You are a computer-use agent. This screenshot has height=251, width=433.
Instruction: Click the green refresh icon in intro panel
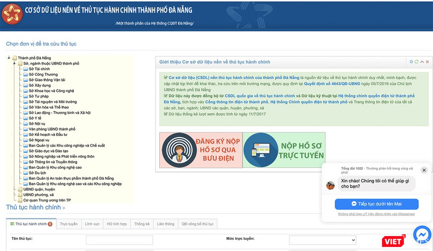tap(416, 62)
